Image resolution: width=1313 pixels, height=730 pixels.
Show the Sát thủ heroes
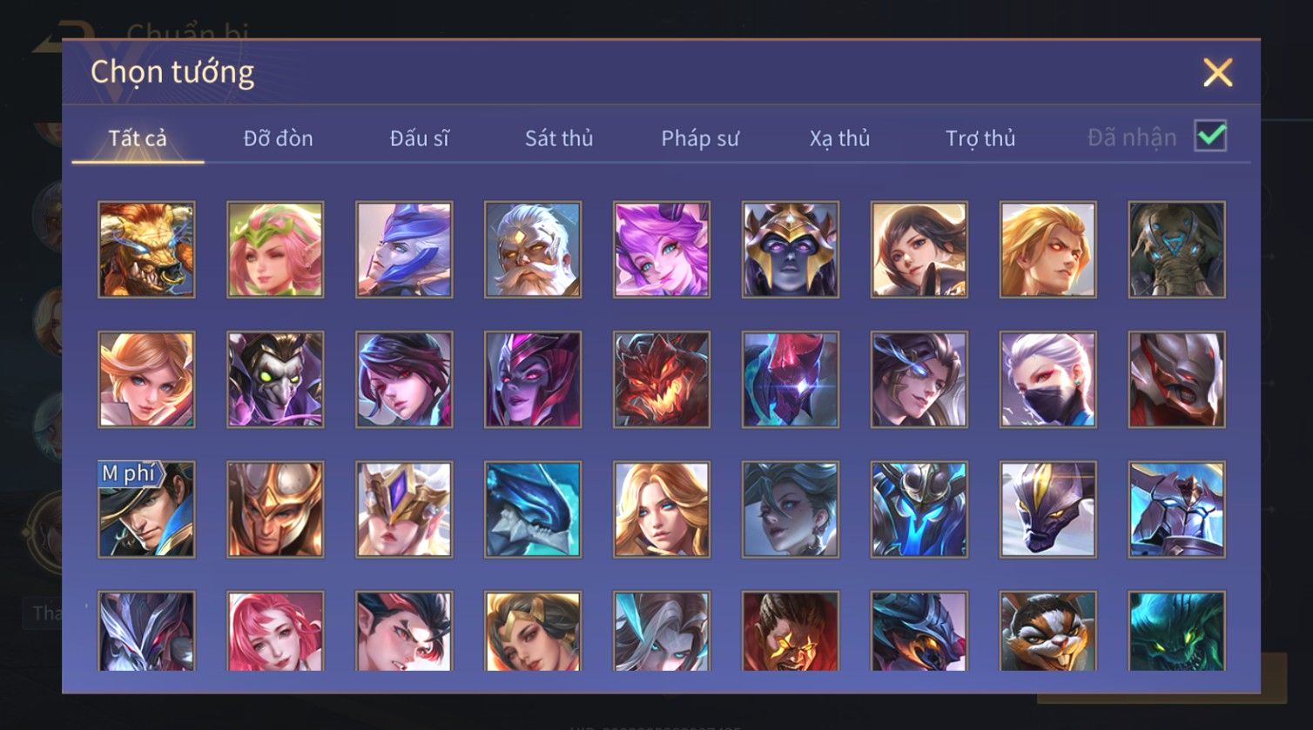pos(559,138)
